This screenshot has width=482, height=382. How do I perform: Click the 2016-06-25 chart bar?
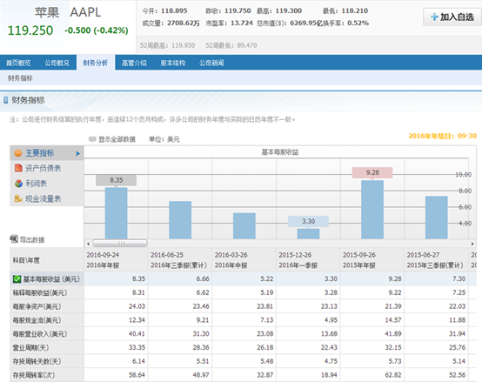point(180,220)
